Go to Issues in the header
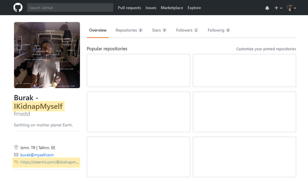 (x=151, y=8)
